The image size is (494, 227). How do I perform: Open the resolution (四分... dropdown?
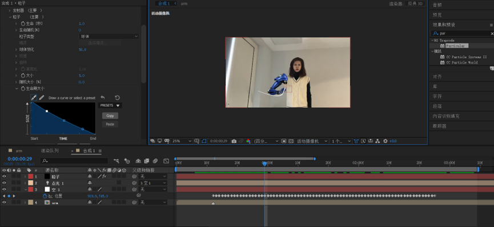[266, 141]
